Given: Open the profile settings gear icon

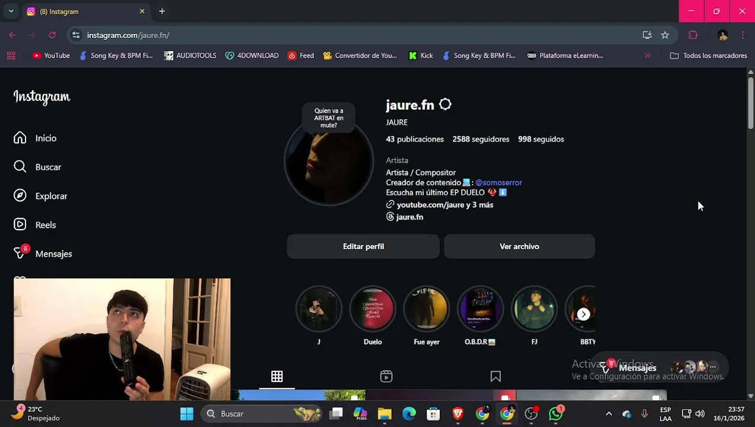Looking at the screenshot, I should [x=445, y=104].
